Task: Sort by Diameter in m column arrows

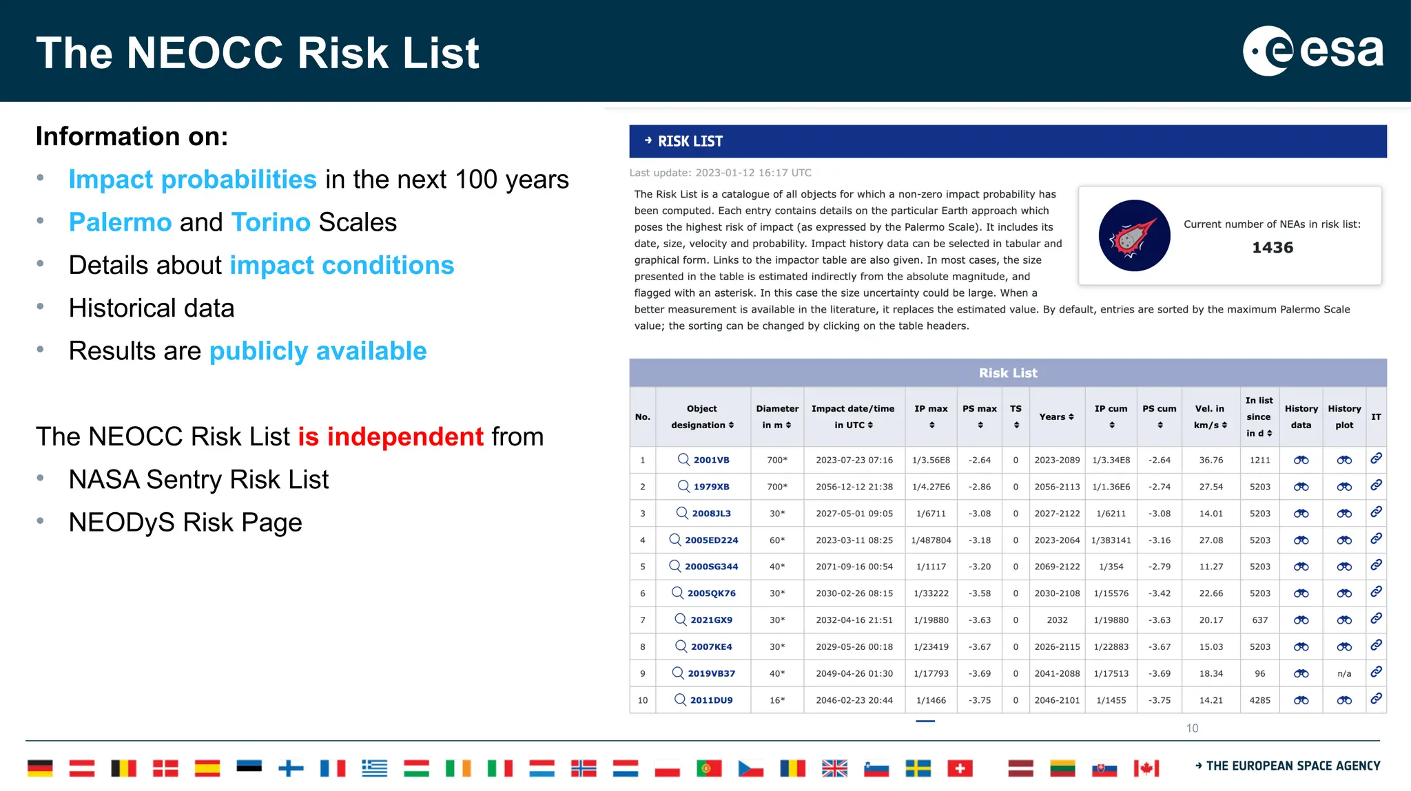Action: [x=788, y=425]
